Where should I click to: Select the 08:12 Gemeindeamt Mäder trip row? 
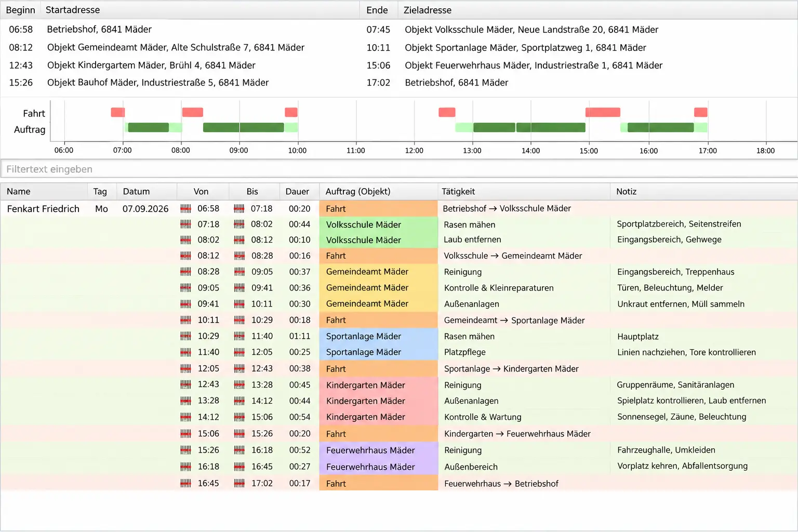coord(399,48)
